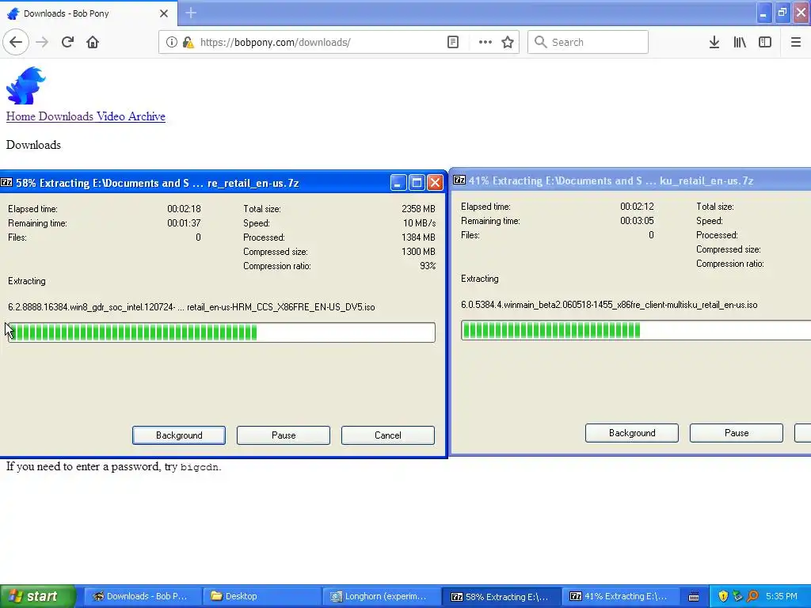811x608 pixels.
Task: Click the 58% window title bar text
Action: 158,183
